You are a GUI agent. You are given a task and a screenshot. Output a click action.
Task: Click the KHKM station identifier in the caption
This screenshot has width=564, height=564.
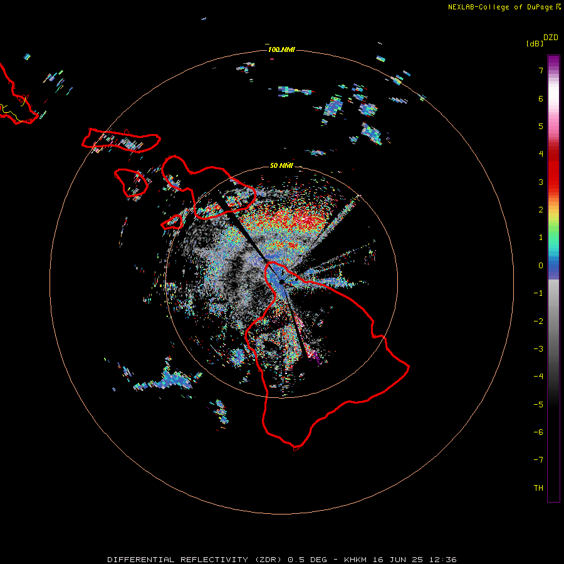coord(355,560)
